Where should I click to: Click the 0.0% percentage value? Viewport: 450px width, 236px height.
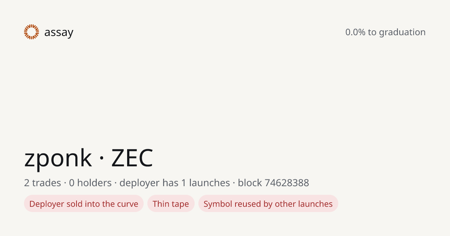(355, 32)
